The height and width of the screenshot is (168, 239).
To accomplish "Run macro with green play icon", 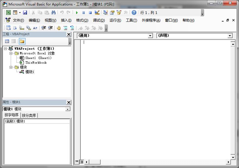I will pyautogui.click(x=77, y=12).
